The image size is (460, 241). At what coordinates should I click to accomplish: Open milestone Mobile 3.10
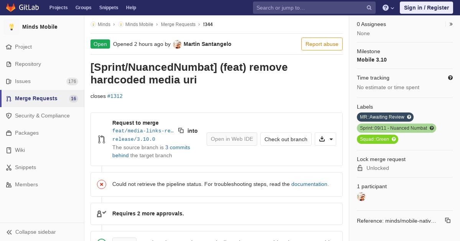[x=372, y=60]
